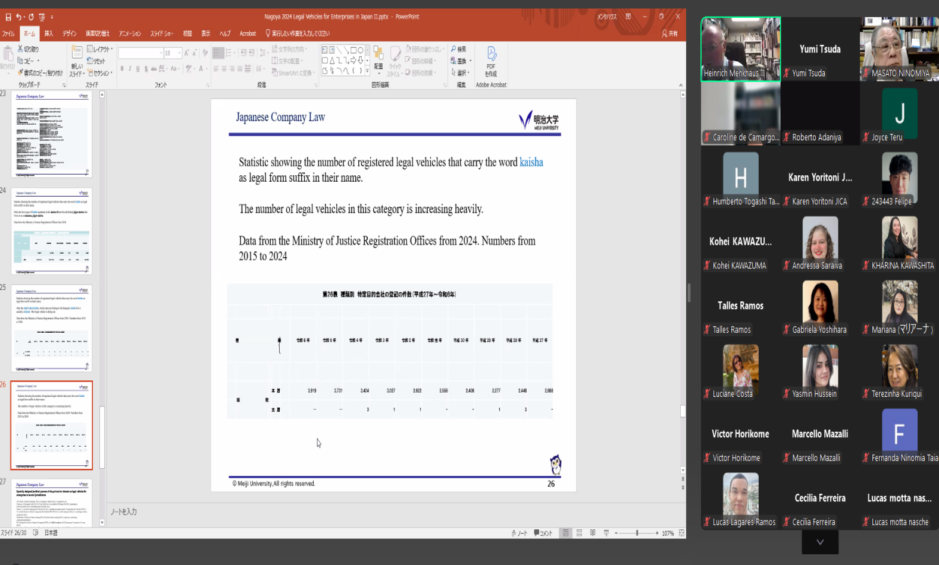Viewport: 939px width, 565px height.
Task: Expand the セクション (Section) dropdown
Action: 100,73
